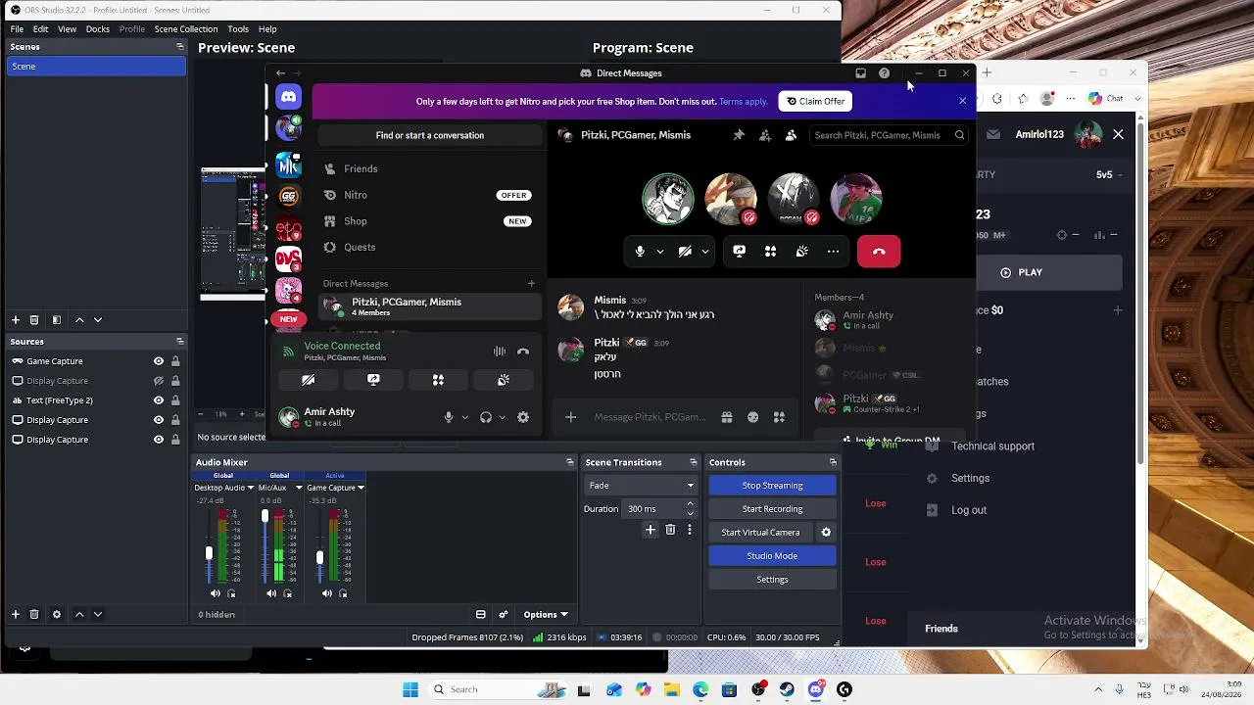The width and height of the screenshot is (1254, 705).
Task: Add attachment with plus in message bar
Action: [x=570, y=417]
